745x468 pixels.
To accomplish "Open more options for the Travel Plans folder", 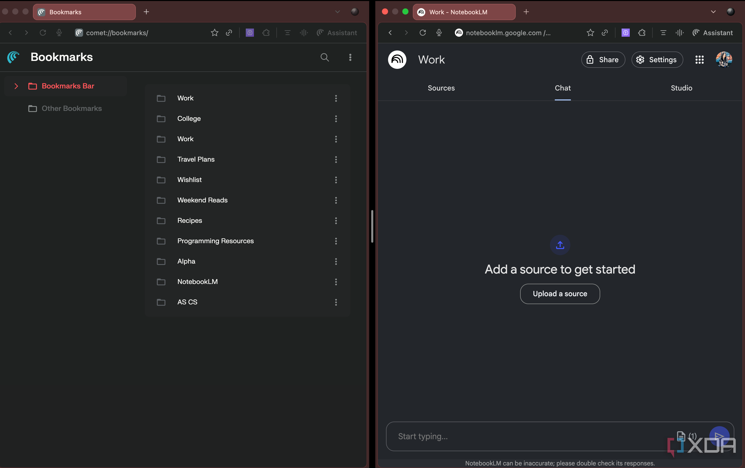I will tap(336, 160).
